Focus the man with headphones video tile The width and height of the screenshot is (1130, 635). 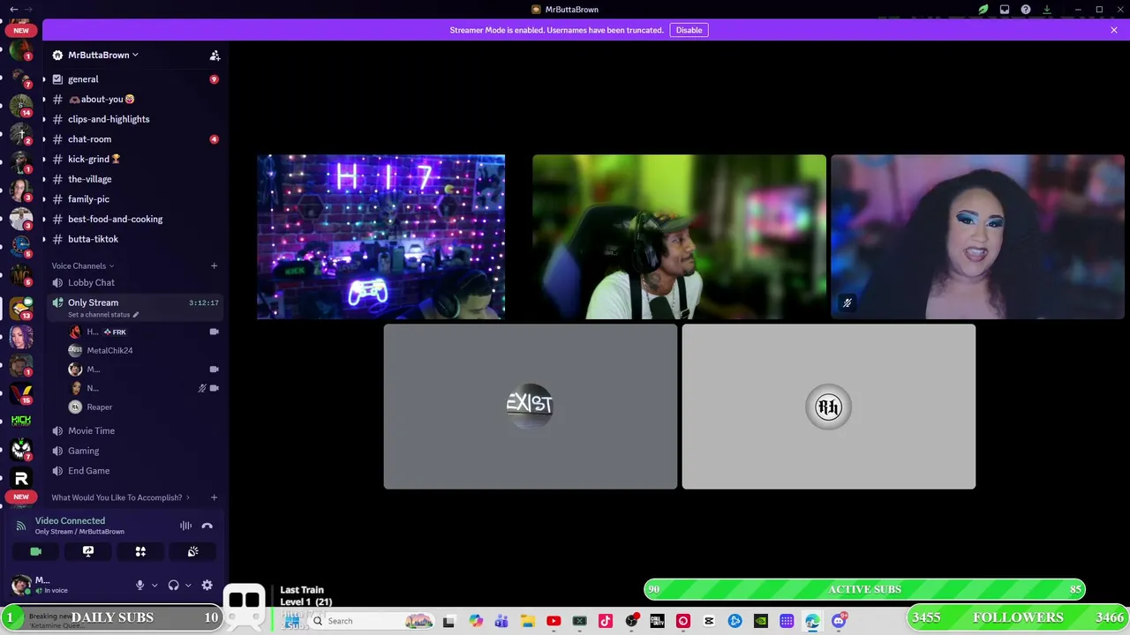pos(679,236)
